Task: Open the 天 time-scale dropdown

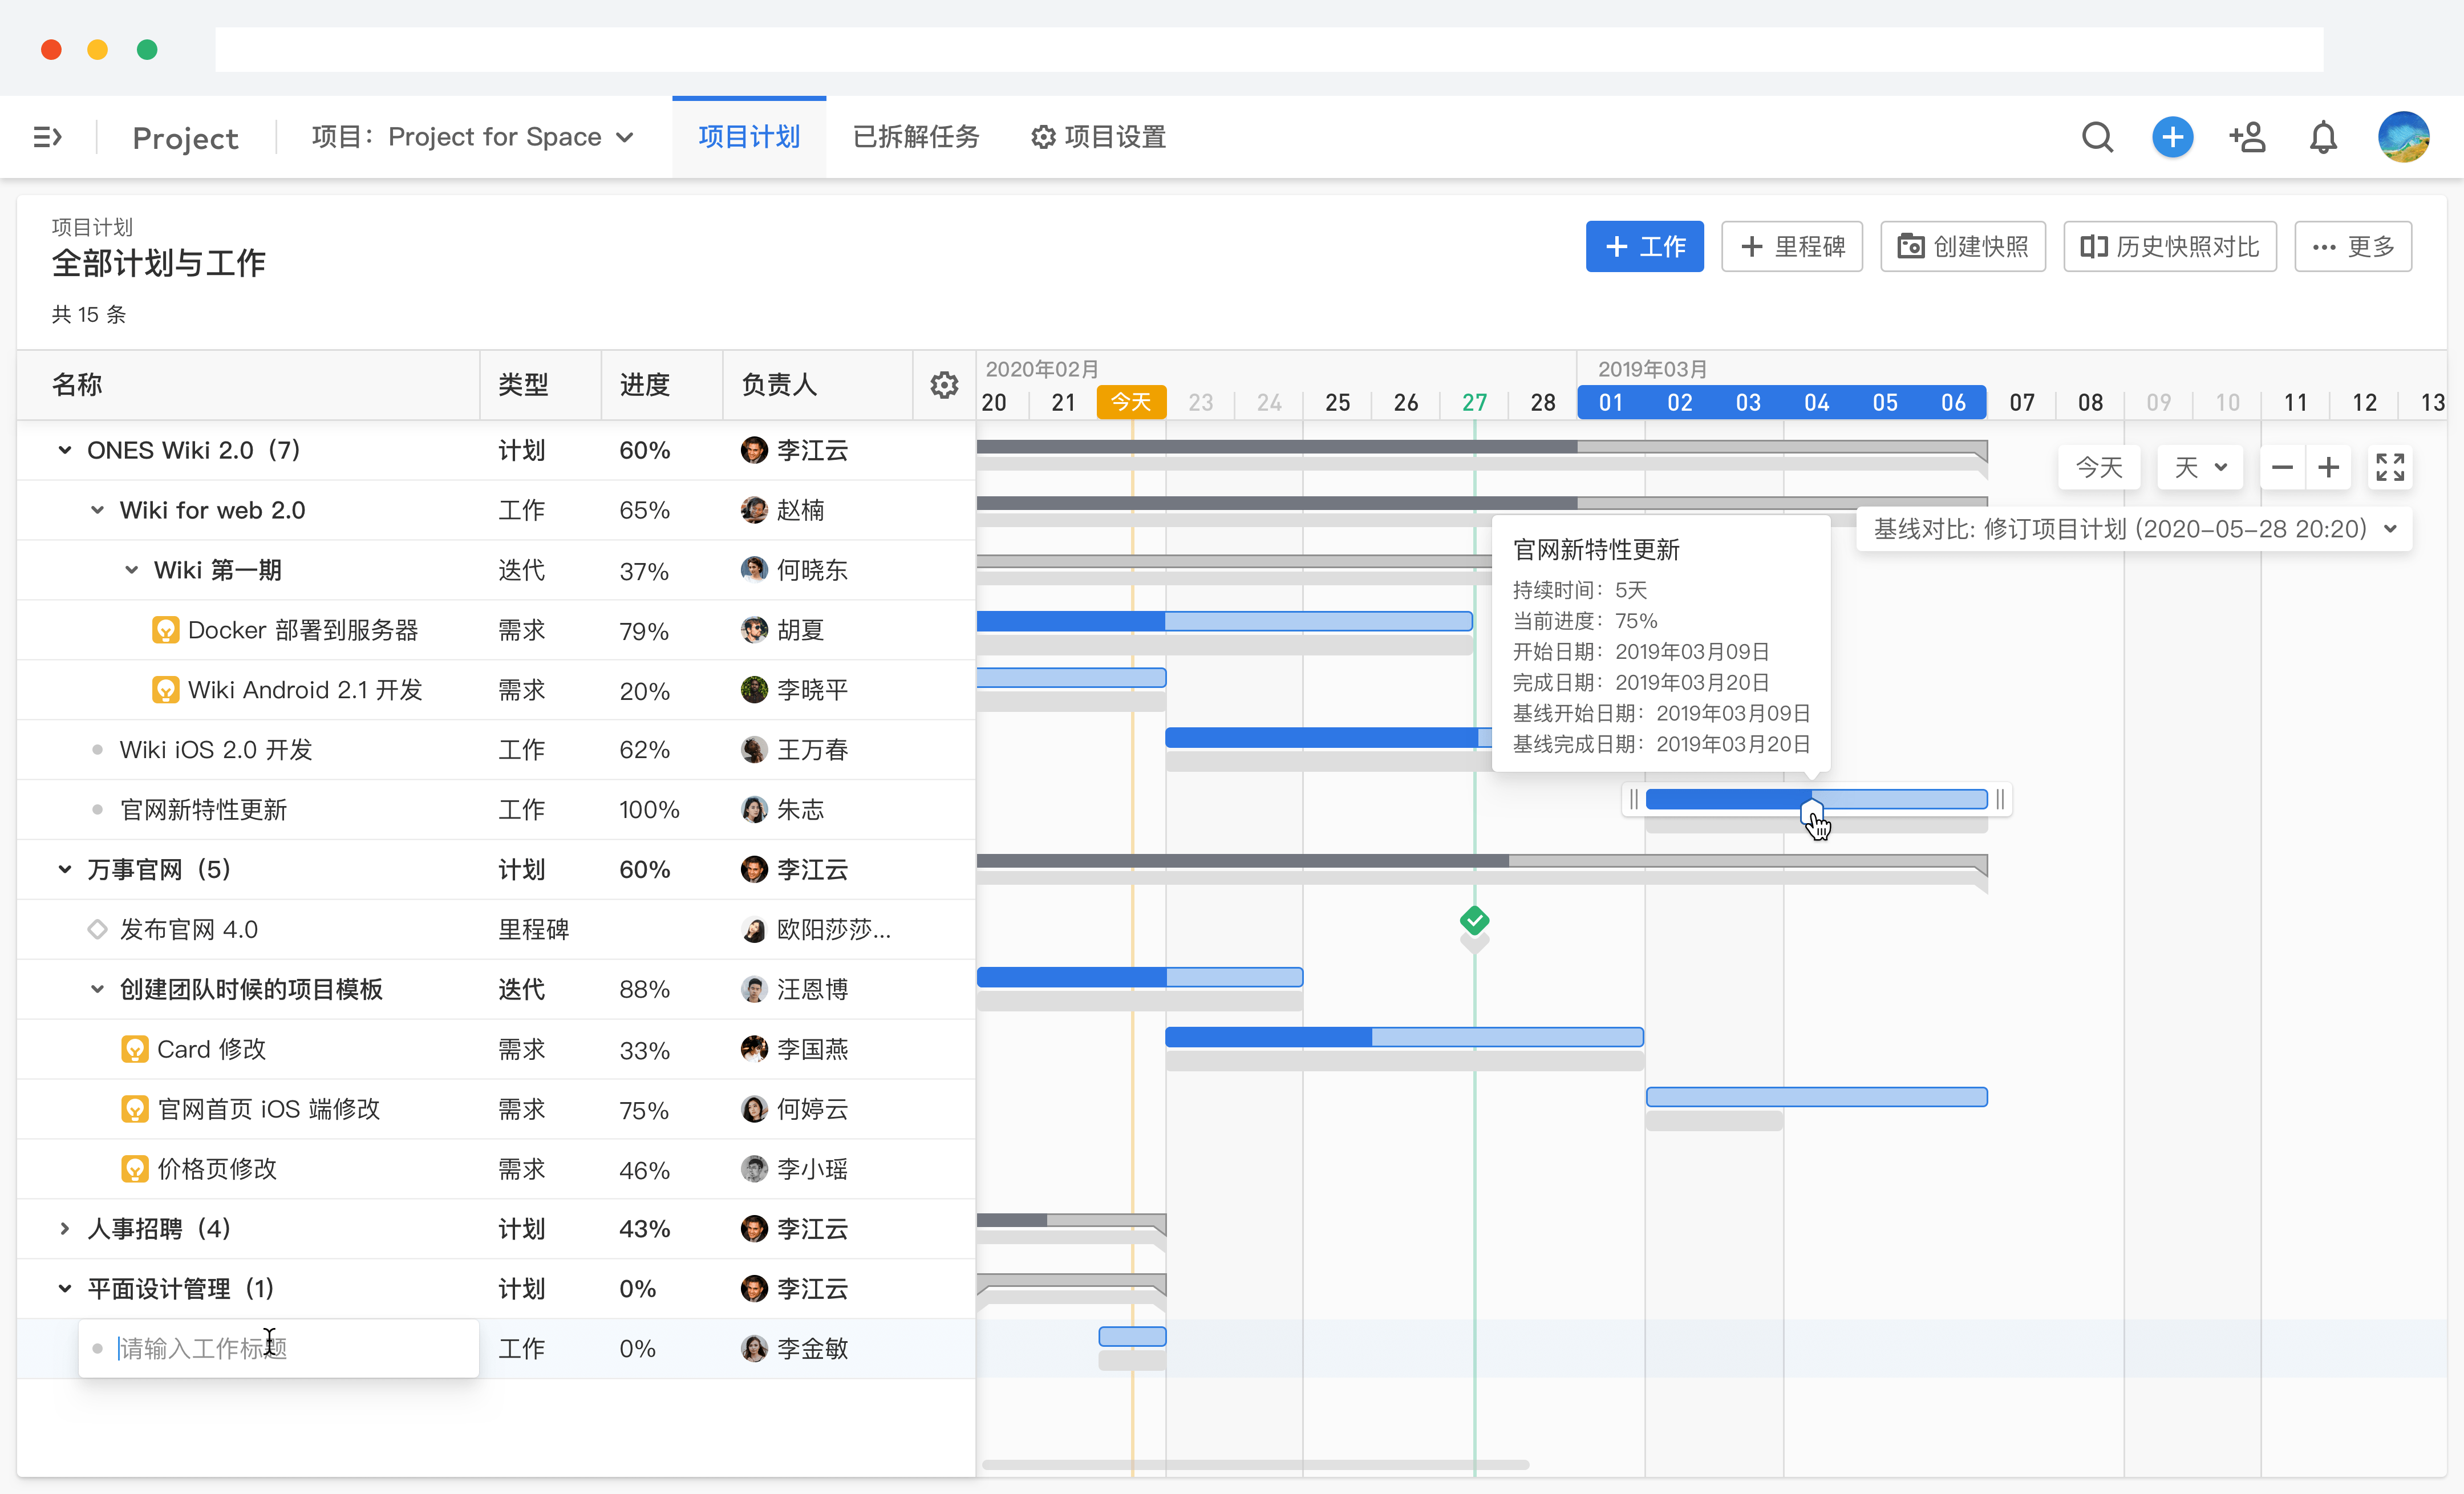Action: pos(2199,467)
